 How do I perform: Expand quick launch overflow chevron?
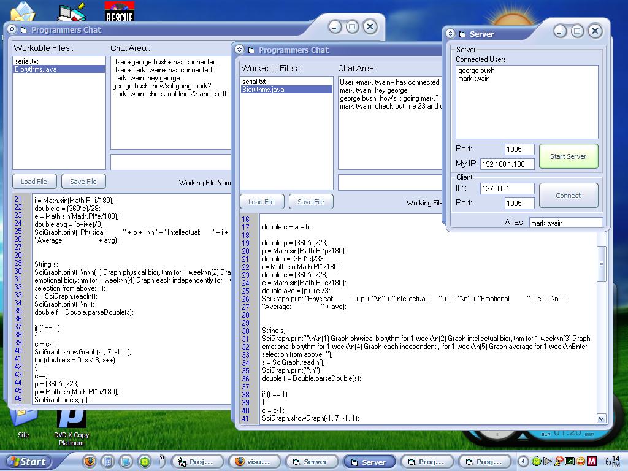tap(162, 458)
